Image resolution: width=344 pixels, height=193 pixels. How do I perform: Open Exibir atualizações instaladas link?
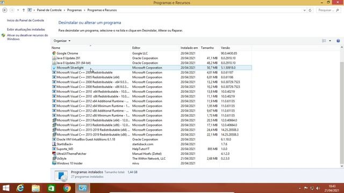26,29
